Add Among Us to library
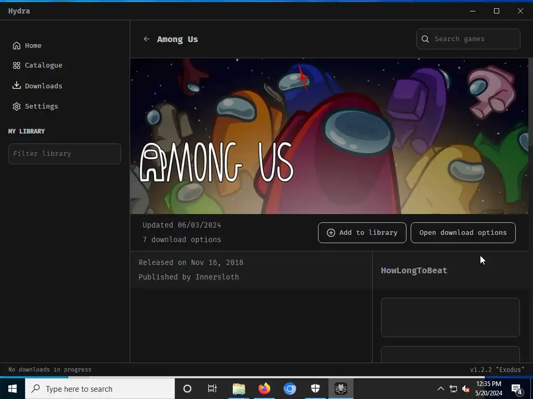This screenshot has height=399, width=533. tap(362, 233)
